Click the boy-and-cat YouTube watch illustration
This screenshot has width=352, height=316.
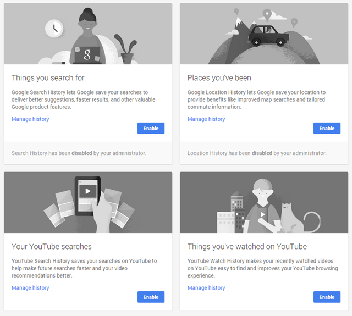(264, 202)
